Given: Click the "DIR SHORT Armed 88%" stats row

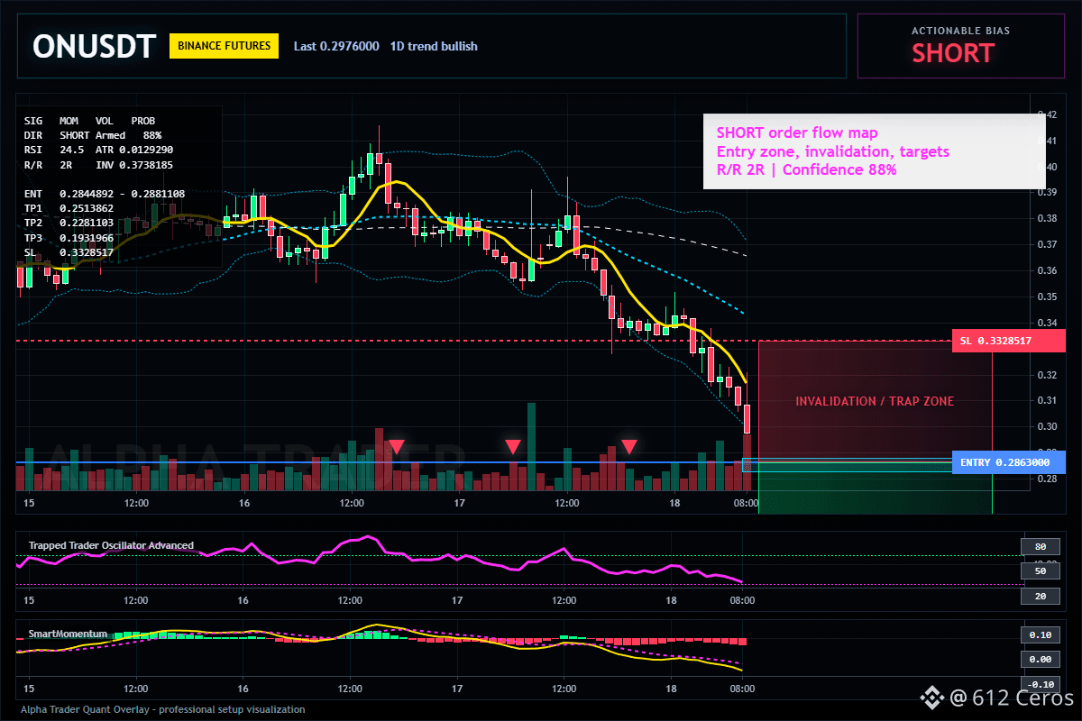Looking at the screenshot, I should coord(93,134).
